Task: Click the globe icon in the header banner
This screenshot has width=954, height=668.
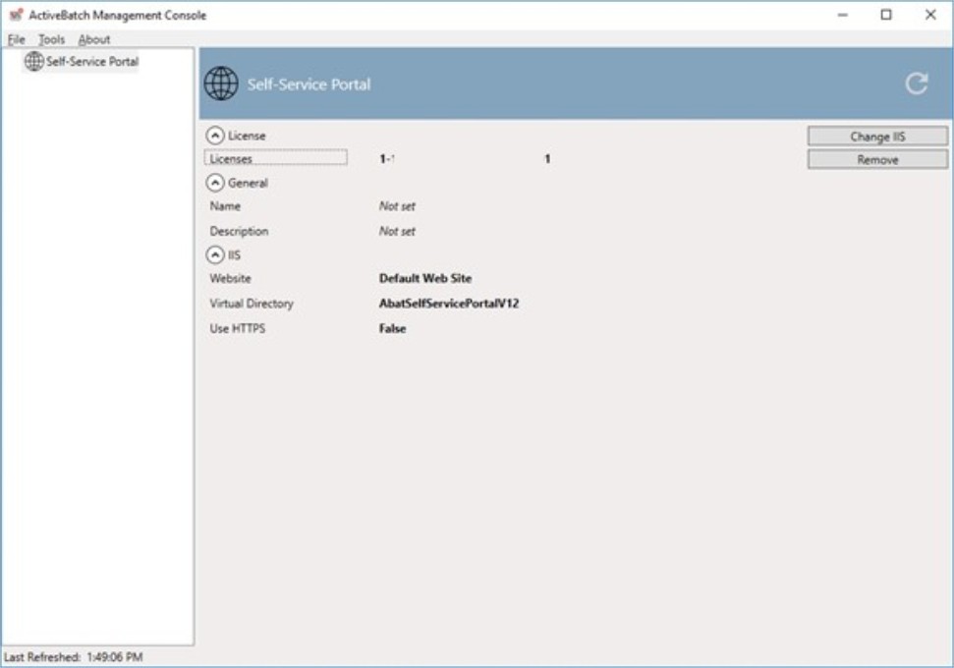Action: tap(221, 83)
